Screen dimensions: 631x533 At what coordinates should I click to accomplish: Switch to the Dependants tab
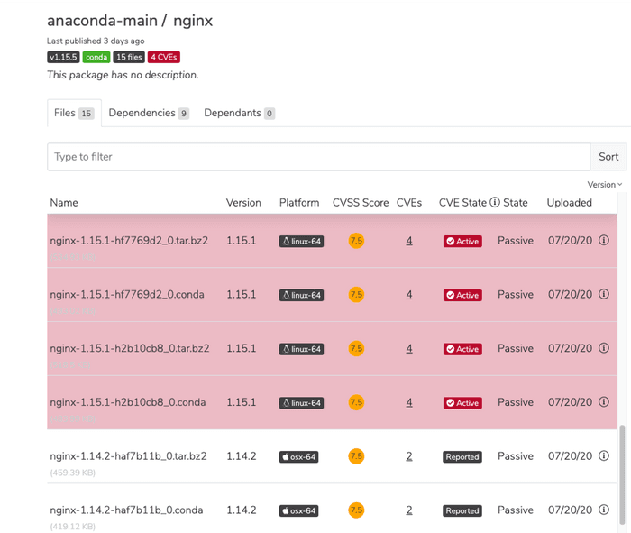tap(239, 113)
